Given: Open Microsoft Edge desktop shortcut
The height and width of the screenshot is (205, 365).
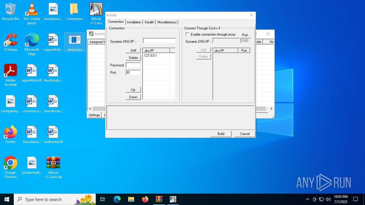Looking at the screenshot, I should point(32,44).
